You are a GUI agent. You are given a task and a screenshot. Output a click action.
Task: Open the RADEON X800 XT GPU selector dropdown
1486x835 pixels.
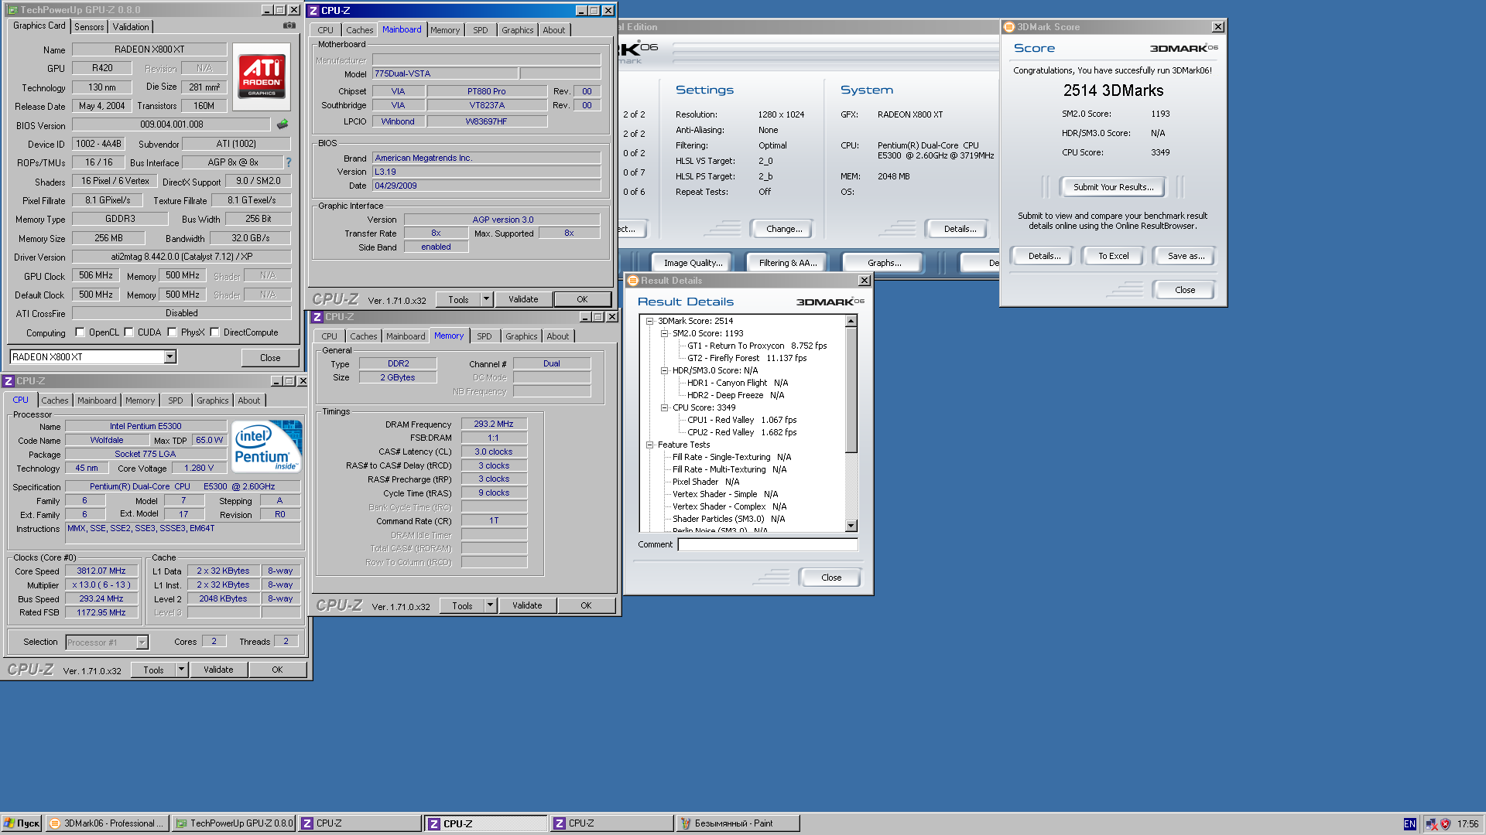(x=169, y=357)
